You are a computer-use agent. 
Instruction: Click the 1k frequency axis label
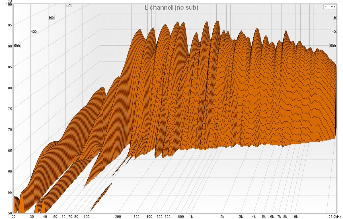pyautogui.click(x=190, y=216)
